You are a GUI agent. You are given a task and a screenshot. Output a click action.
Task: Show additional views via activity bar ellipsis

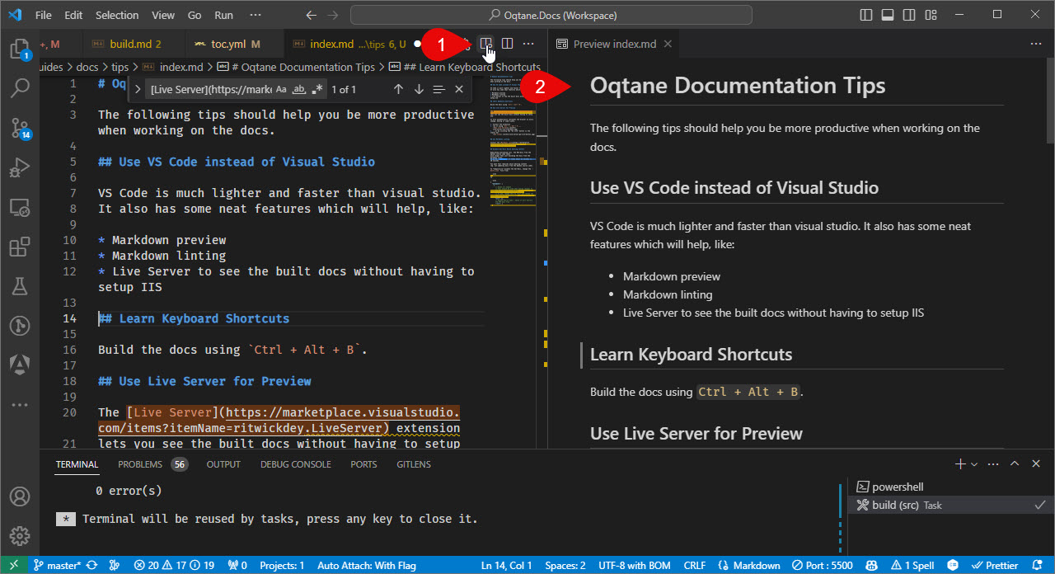(x=20, y=405)
